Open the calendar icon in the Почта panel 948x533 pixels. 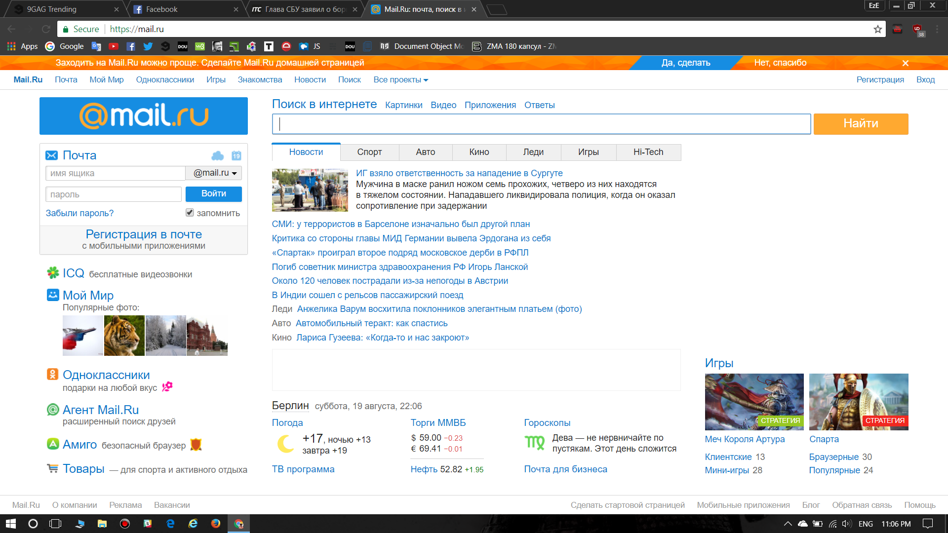(237, 156)
